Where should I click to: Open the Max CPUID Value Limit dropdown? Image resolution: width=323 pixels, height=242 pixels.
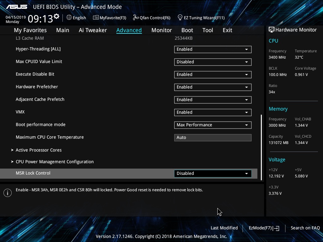(x=213, y=62)
